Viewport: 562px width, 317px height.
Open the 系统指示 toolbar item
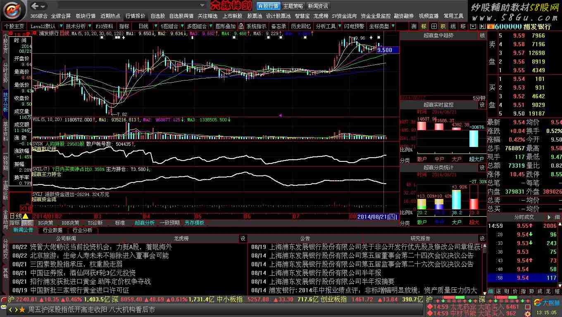pyautogui.click(x=256, y=26)
